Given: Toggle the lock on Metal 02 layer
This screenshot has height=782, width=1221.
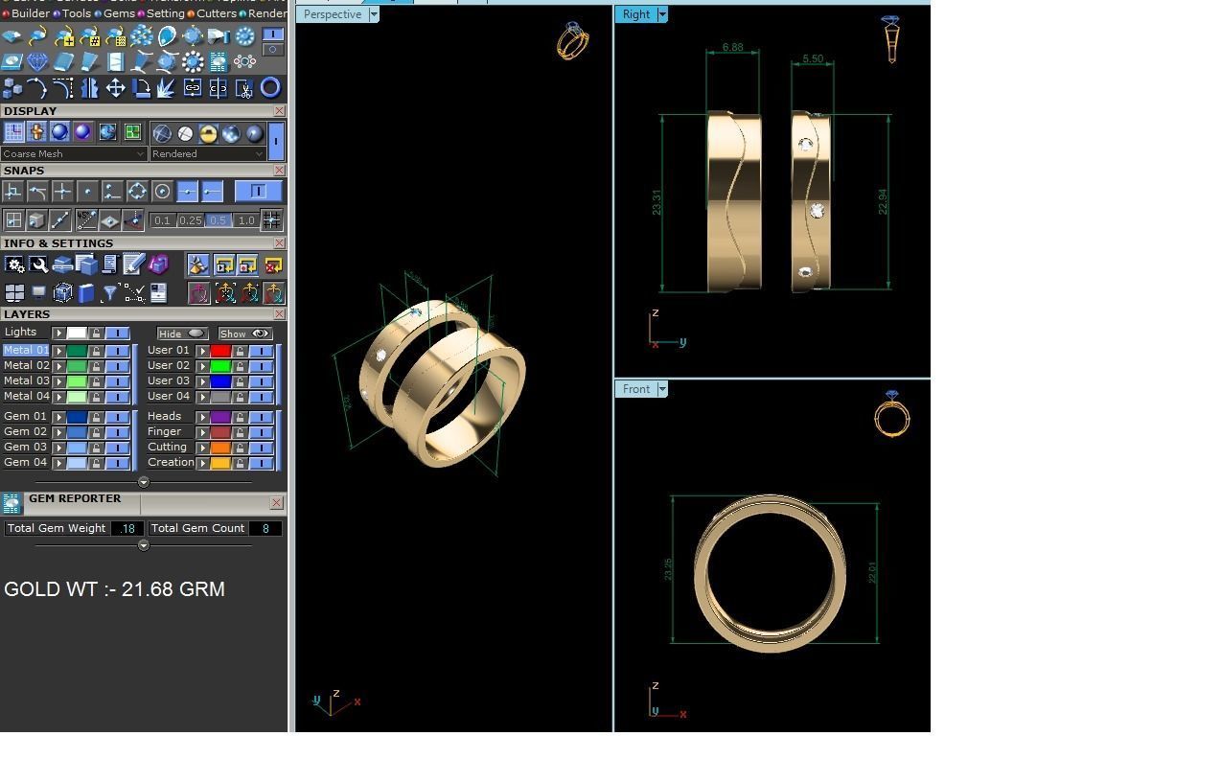Looking at the screenshot, I should click(96, 366).
